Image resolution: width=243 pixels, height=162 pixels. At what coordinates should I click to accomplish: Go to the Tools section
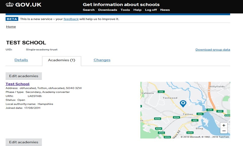tap(125, 10)
